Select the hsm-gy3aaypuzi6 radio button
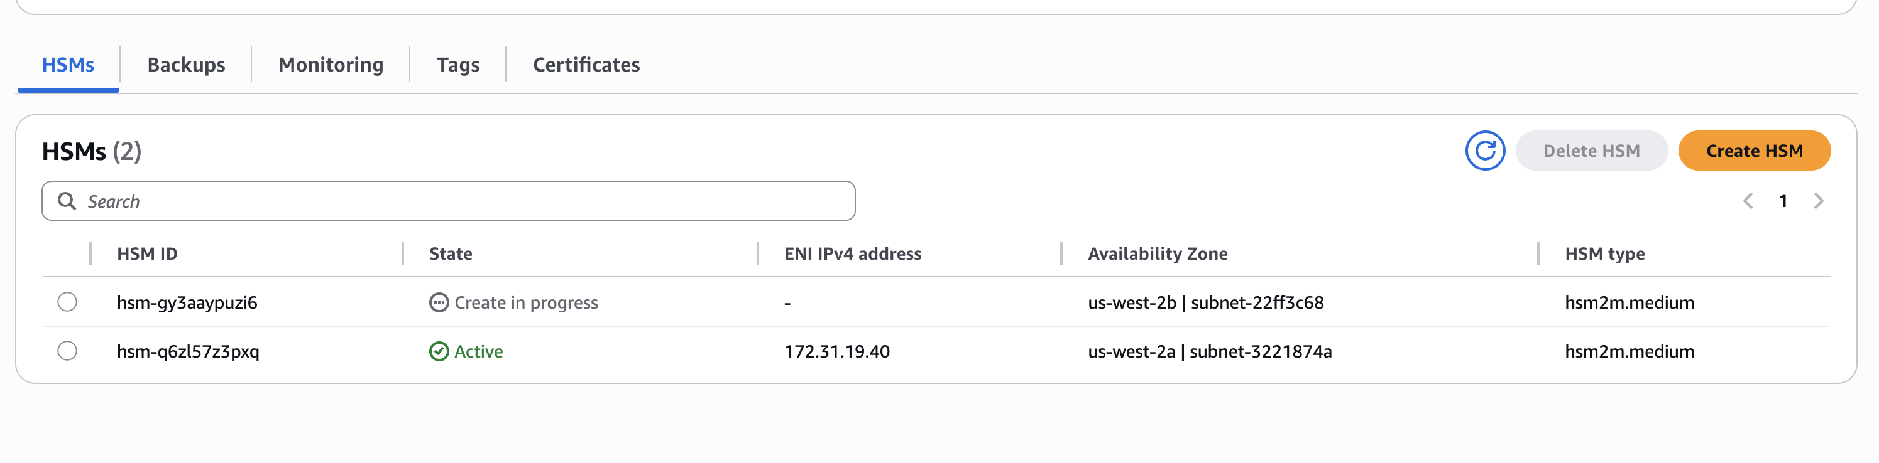This screenshot has width=1879, height=463. 67,302
